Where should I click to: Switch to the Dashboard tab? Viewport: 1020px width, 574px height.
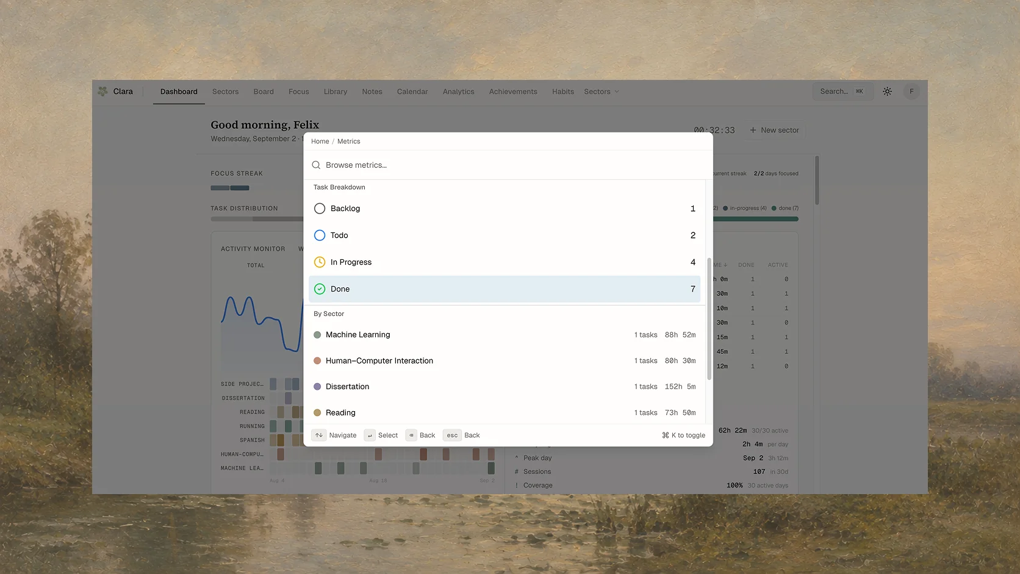tap(179, 91)
